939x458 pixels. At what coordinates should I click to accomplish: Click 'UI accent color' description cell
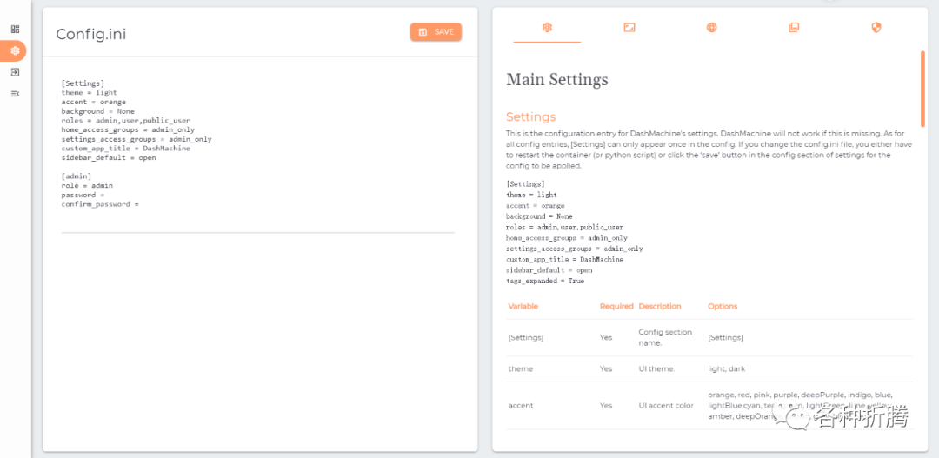666,405
